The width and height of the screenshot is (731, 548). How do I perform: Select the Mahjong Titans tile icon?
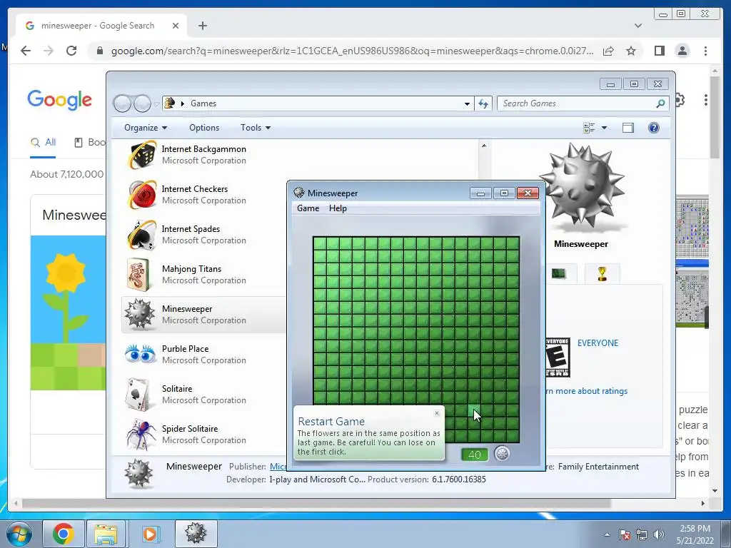point(138,275)
